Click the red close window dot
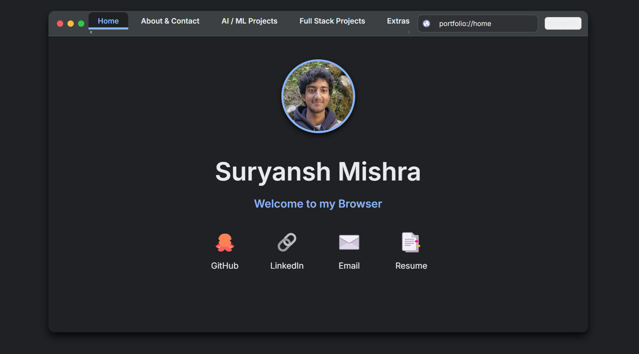 click(x=60, y=24)
